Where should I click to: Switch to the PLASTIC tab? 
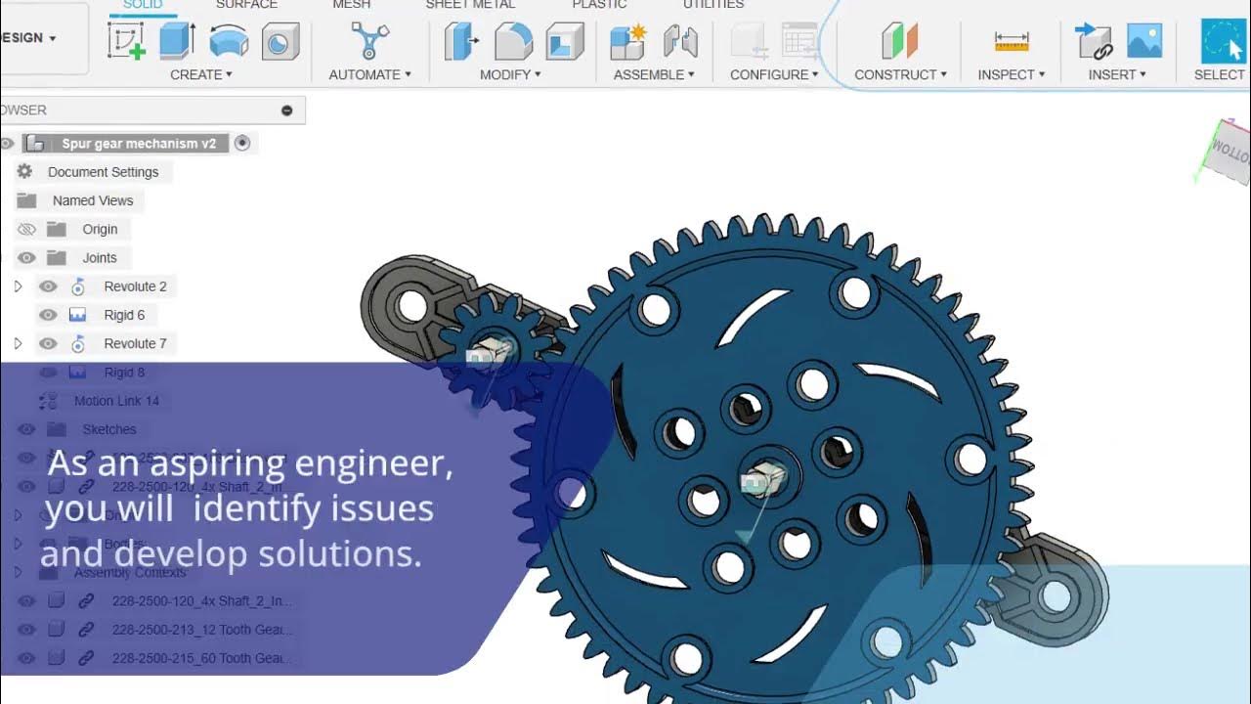[x=599, y=5]
